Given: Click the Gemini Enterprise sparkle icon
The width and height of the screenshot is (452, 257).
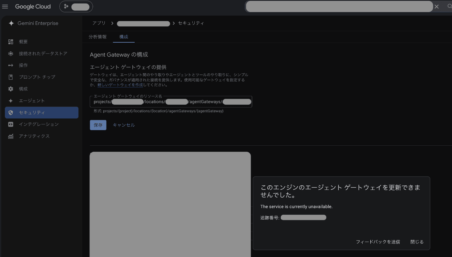Looking at the screenshot, I should coord(11,23).
